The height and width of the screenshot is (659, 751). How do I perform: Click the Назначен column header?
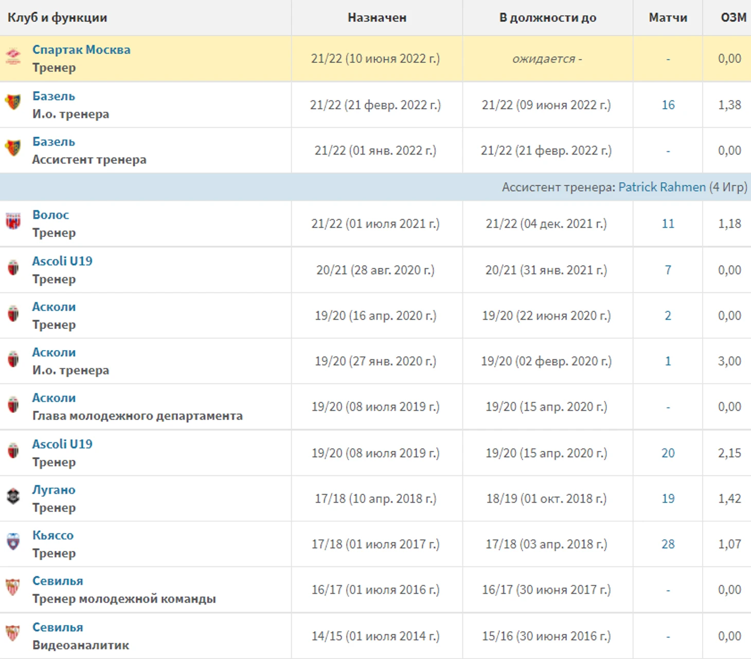[x=377, y=18]
